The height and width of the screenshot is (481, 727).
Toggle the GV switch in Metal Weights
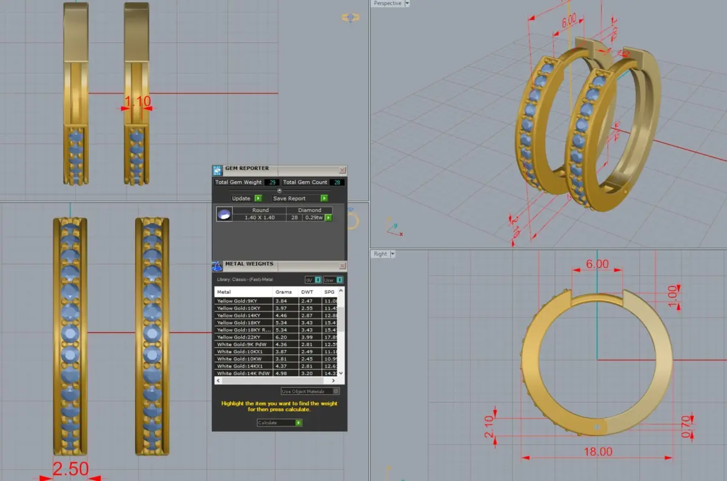tap(313, 280)
